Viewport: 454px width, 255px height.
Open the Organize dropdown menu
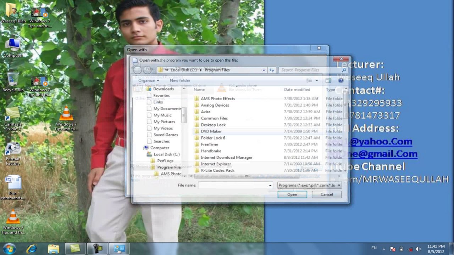click(x=149, y=80)
